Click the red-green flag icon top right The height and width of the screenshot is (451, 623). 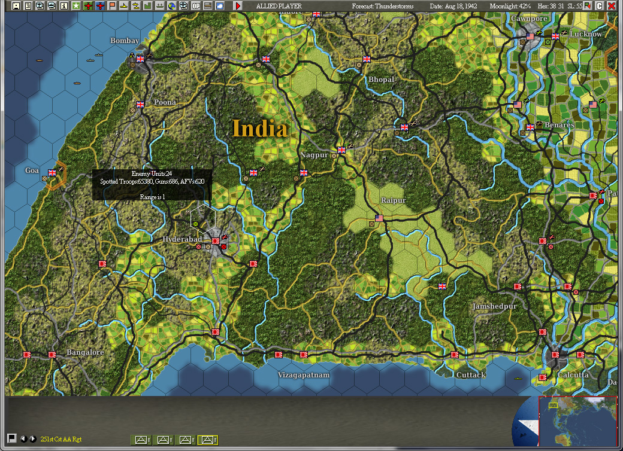587,6
